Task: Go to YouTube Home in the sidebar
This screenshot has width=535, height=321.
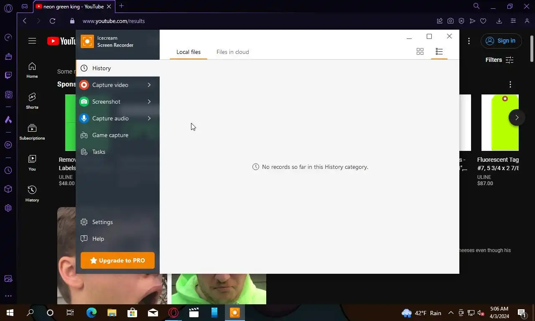Action: (32, 70)
